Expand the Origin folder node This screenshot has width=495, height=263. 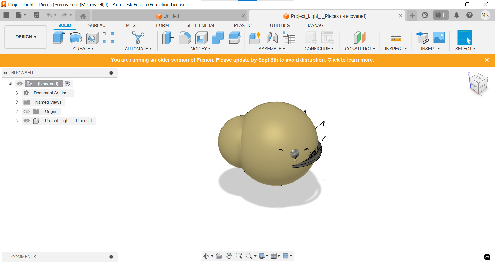(17, 111)
